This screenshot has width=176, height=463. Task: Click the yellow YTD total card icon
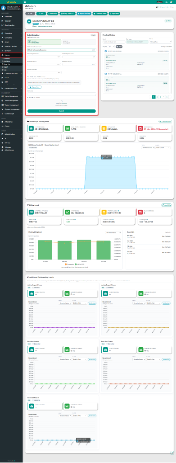point(104,212)
